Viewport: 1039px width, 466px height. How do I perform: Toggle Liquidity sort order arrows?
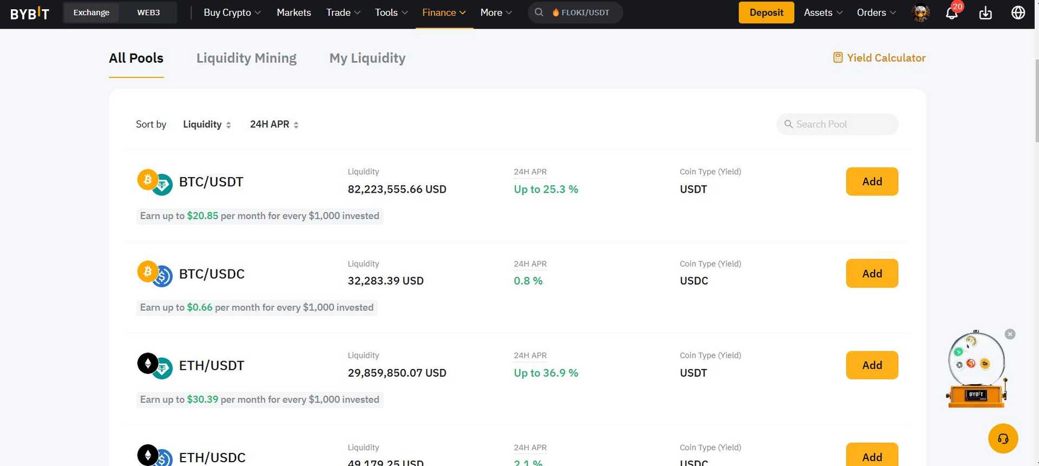pos(228,124)
